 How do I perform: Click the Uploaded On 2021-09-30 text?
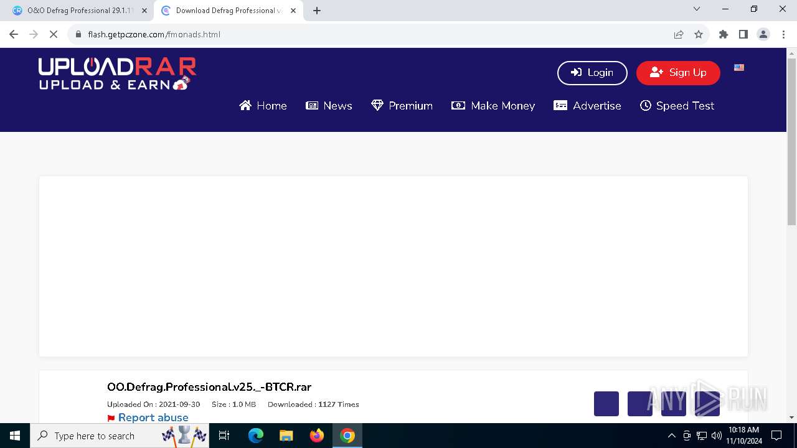click(x=153, y=404)
